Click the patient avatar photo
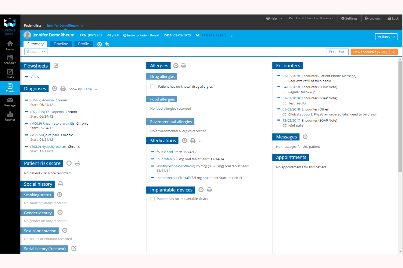Image resolution: width=403 pixels, height=268 pixels. pyautogui.click(x=27, y=35)
